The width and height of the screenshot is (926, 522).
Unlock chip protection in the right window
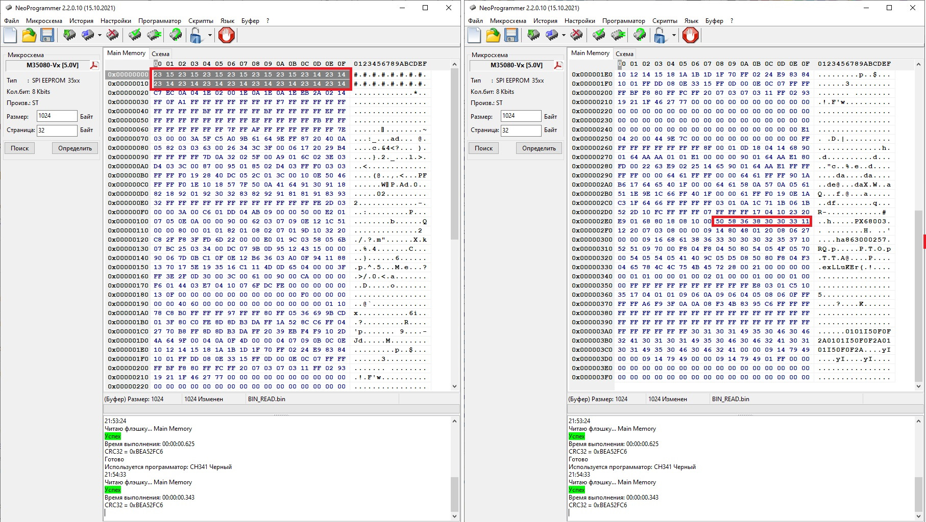[x=660, y=35]
